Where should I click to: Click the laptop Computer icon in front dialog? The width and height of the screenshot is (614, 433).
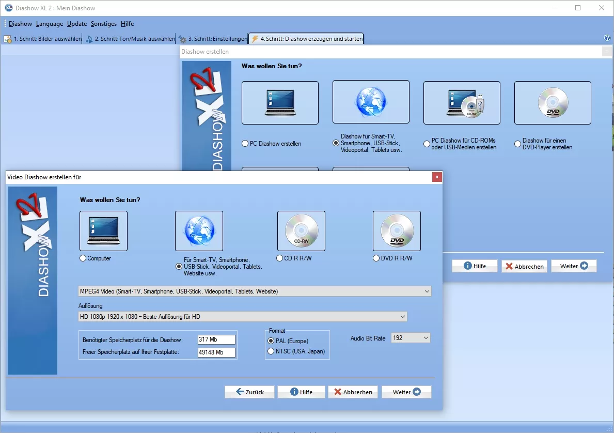click(x=103, y=231)
